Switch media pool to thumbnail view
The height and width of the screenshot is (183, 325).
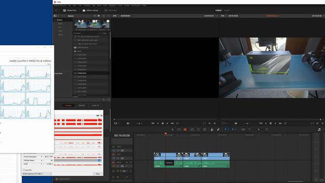(95, 16)
